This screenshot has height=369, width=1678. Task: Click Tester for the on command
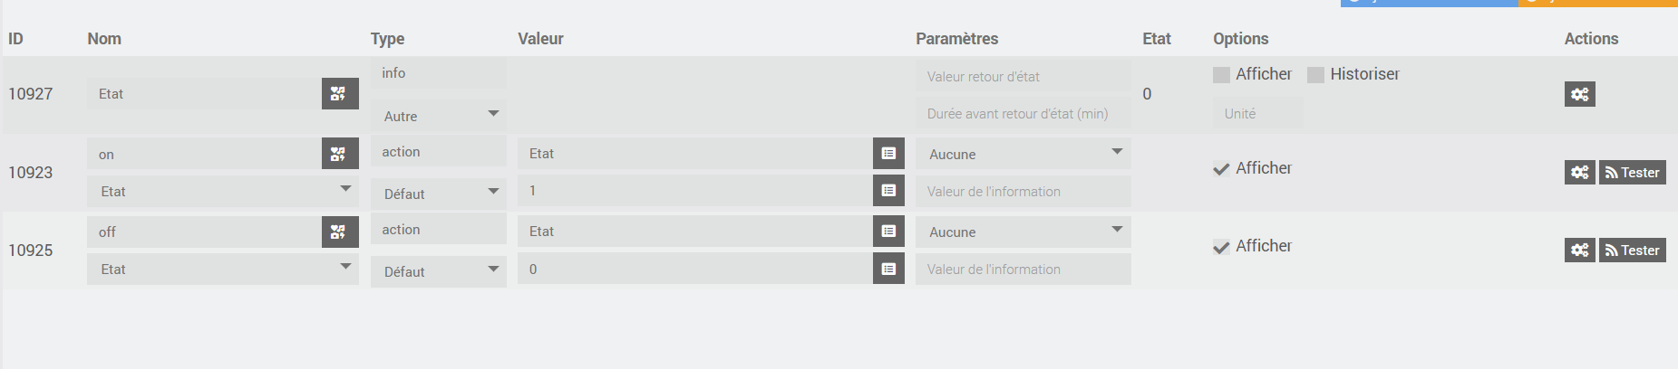(1632, 172)
